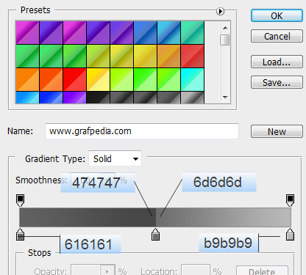Open the Presets flyout menu arrow
This screenshot has width=306, height=275.
(x=220, y=11)
